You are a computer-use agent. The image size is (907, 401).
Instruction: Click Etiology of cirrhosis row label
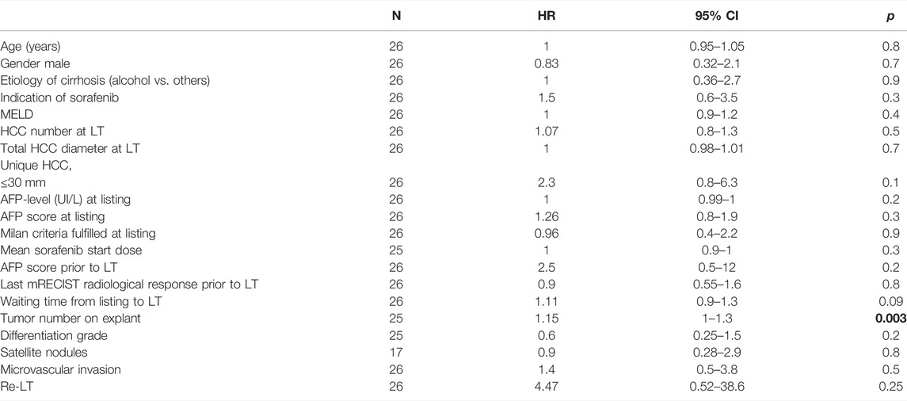click(x=105, y=81)
